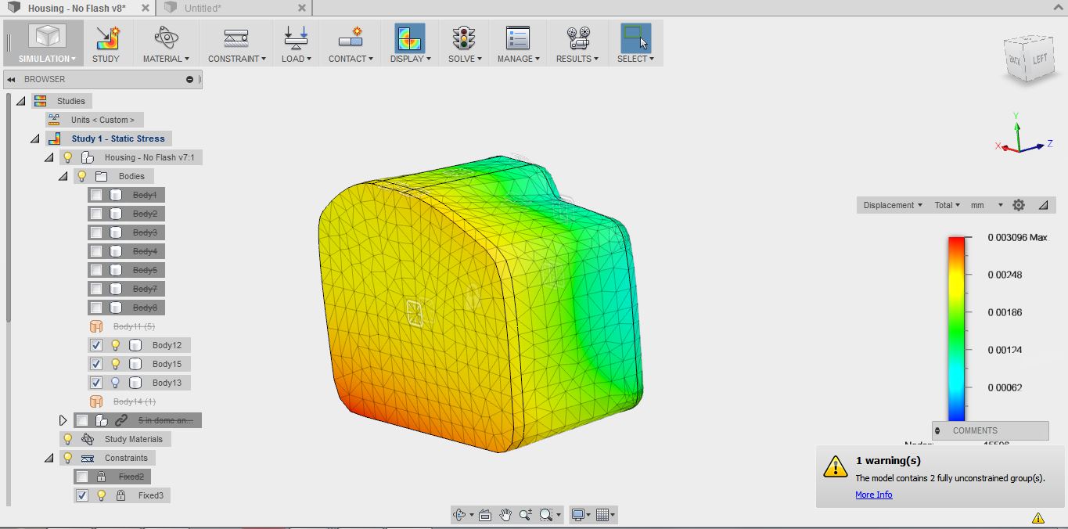Click the More Info warning link

coord(873,494)
